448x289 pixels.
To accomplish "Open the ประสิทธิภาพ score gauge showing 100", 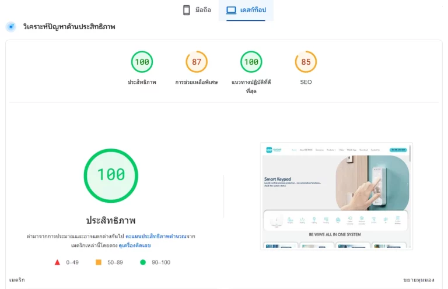I will (x=142, y=62).
